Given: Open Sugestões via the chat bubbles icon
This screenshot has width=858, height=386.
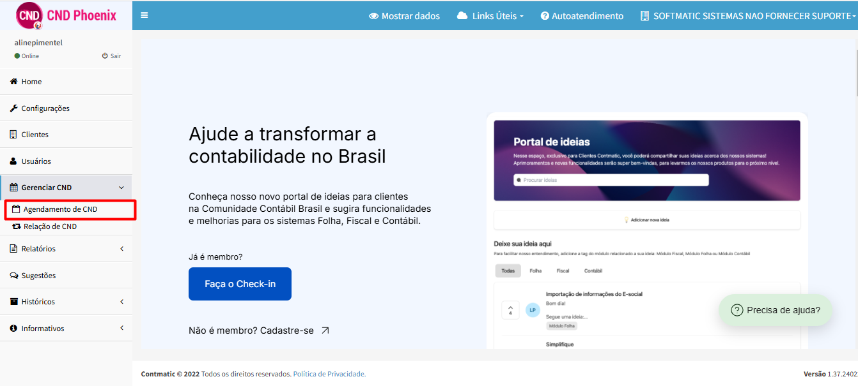Looking at the screenshot, I should pos(14,276).
